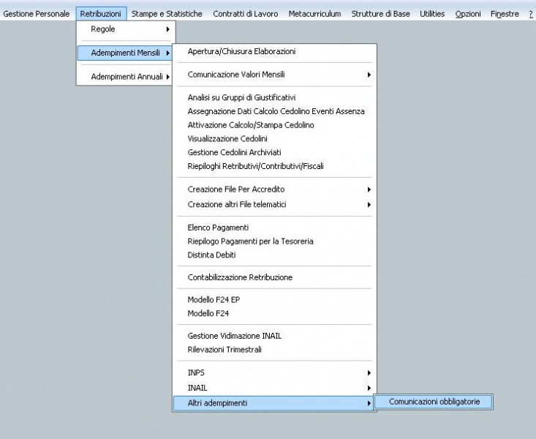Open the Metacurriculum menu
Image resolution: width=536 pixels, height=439 pixels.
point(315,14)
